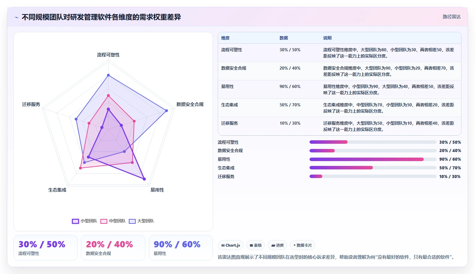This screenshot has width=475, height=274.
Task: Click the 生态集成 table row name
Action: [x=230, y=105]
